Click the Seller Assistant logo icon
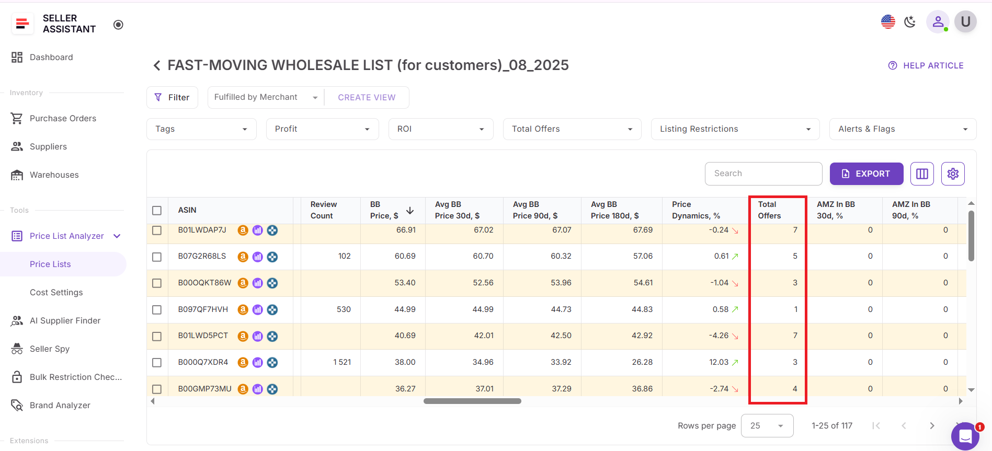 pyautogui.click(x=22, y=24)
